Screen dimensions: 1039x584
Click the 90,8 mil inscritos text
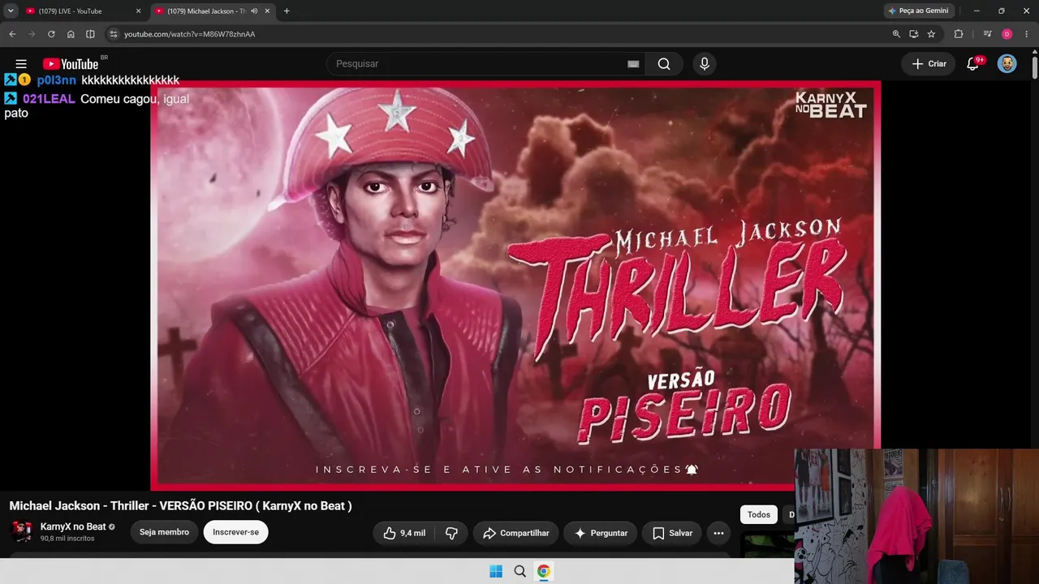pyautogui.click(x=67, y=539)
